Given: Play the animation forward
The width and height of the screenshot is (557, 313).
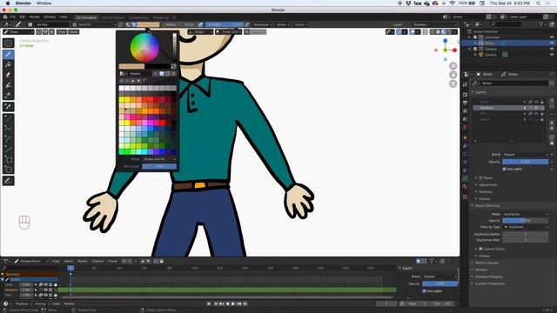Looking at the screenshot, I should [x=233, y=303].
